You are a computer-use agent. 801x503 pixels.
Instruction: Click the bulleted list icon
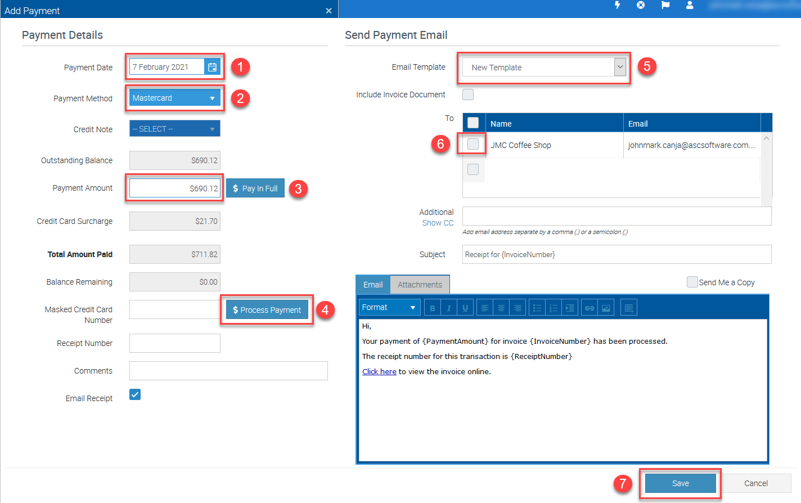pyautogui.click(x=537, y=308)
